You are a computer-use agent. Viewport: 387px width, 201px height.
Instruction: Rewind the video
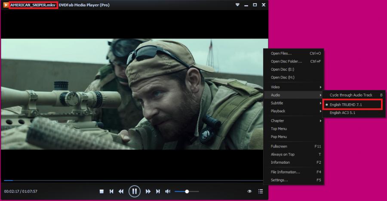[x=121, y=192]
